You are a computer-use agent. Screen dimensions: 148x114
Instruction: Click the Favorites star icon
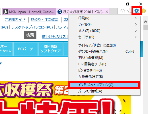[129, 11]
